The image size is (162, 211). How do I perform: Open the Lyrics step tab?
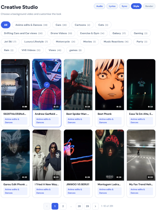[112, 6]
